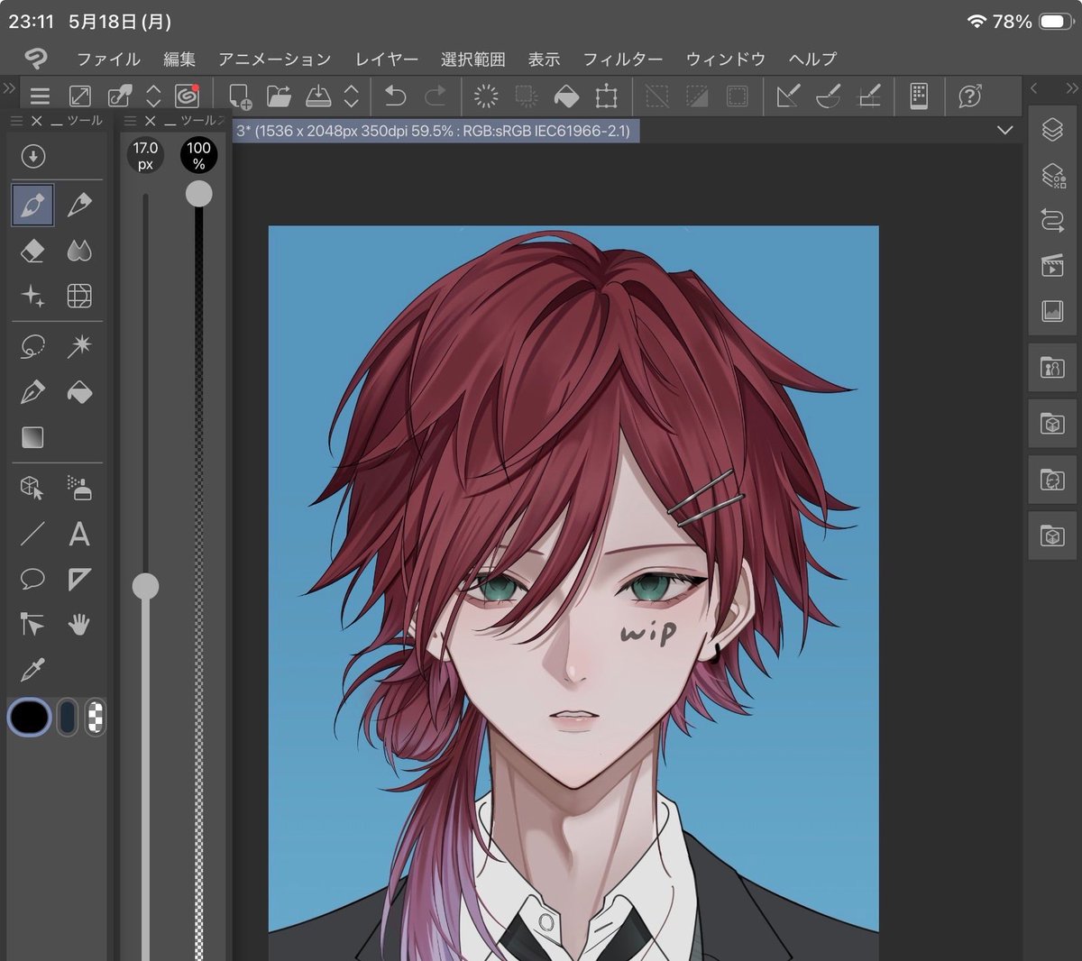1082x961 pixels.
Task: Toggle Snap to Grid
Action: [x=869, y=96]
